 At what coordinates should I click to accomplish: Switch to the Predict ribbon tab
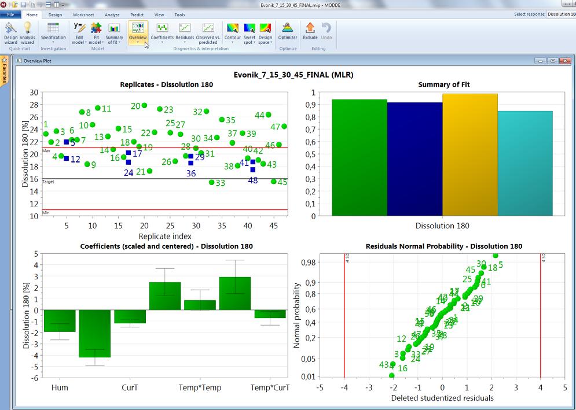click(137, 14)
